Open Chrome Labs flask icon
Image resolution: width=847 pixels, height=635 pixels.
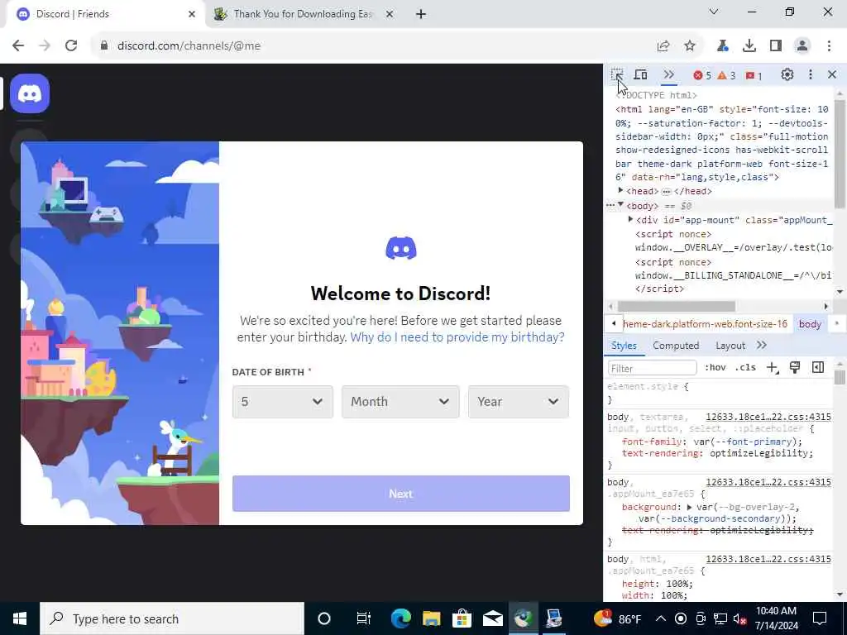coord(722,46)
